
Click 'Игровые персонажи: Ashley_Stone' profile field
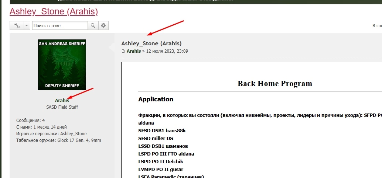[x=51, y=134]
